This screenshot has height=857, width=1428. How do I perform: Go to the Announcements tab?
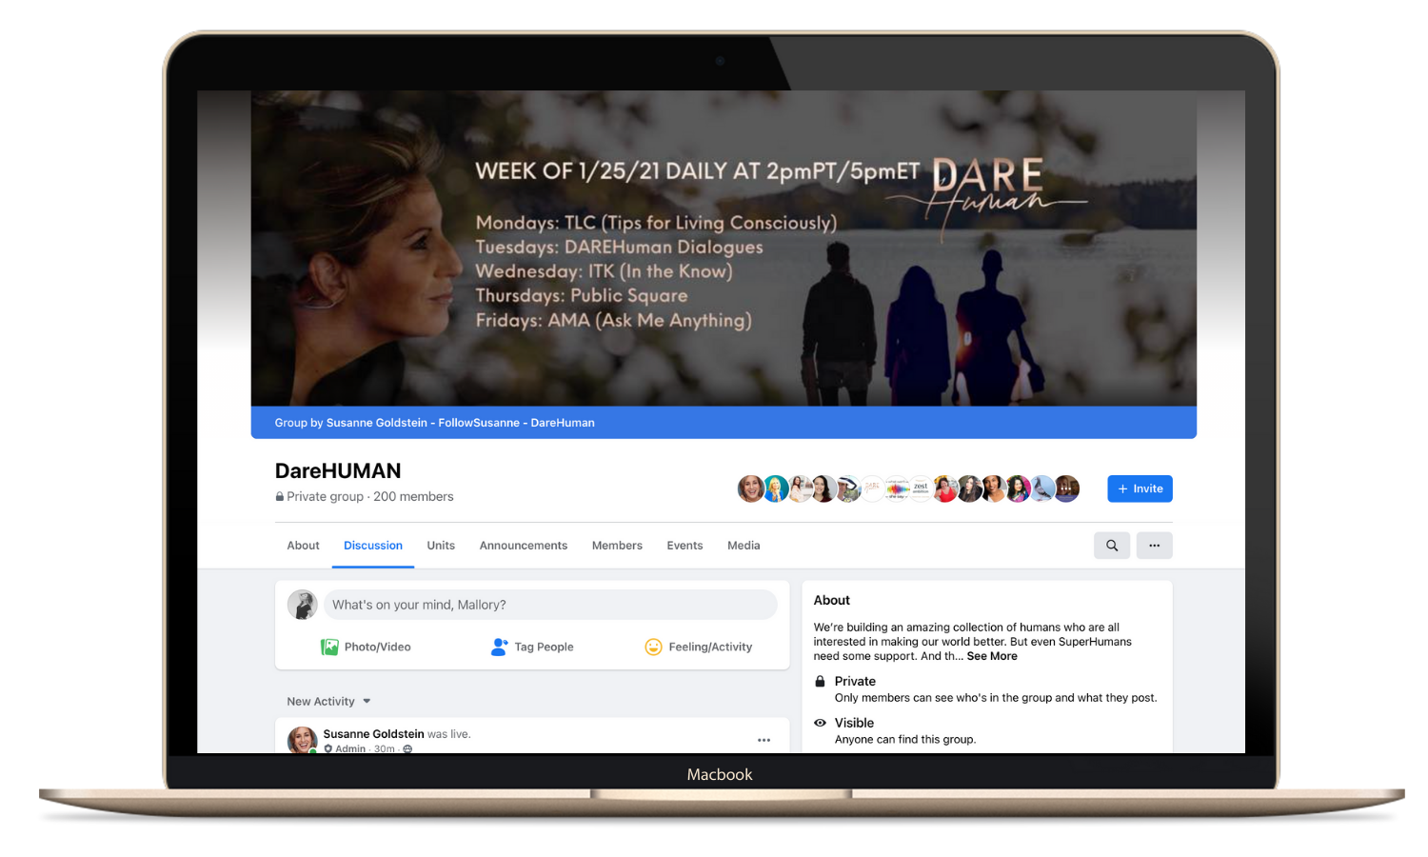click(524, 546)
